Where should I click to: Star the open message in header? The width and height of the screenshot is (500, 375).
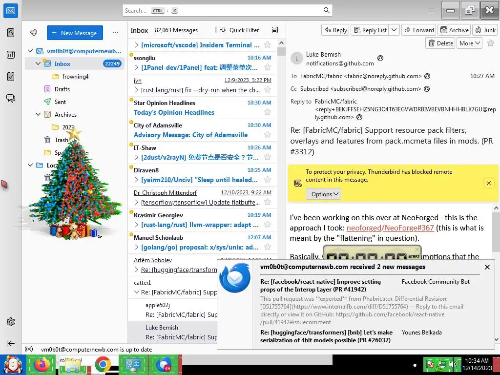[491, 43]
